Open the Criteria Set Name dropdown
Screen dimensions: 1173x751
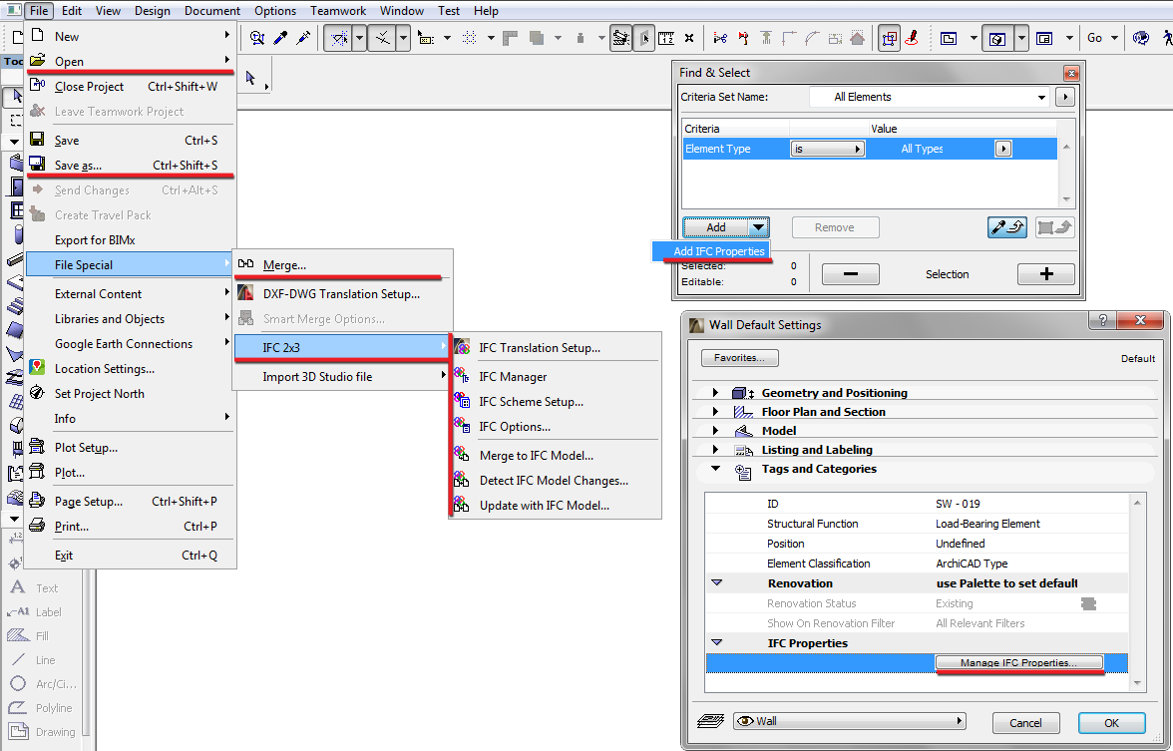930,98
